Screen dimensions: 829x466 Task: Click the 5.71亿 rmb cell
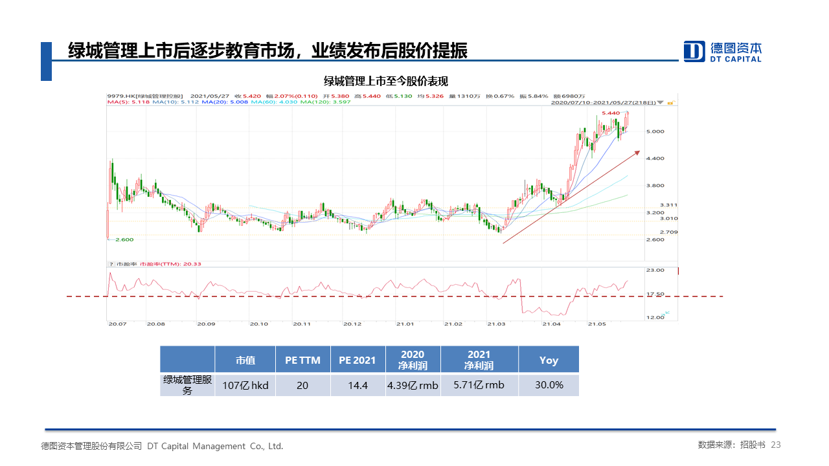pyautogui.click(x=479, y=385)
